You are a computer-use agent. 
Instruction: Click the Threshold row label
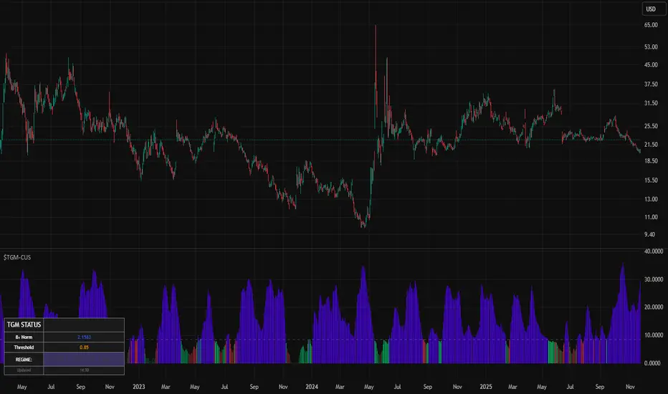point(24,347)
